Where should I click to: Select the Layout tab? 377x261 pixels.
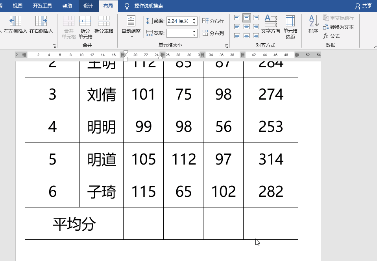pos(108,6)
